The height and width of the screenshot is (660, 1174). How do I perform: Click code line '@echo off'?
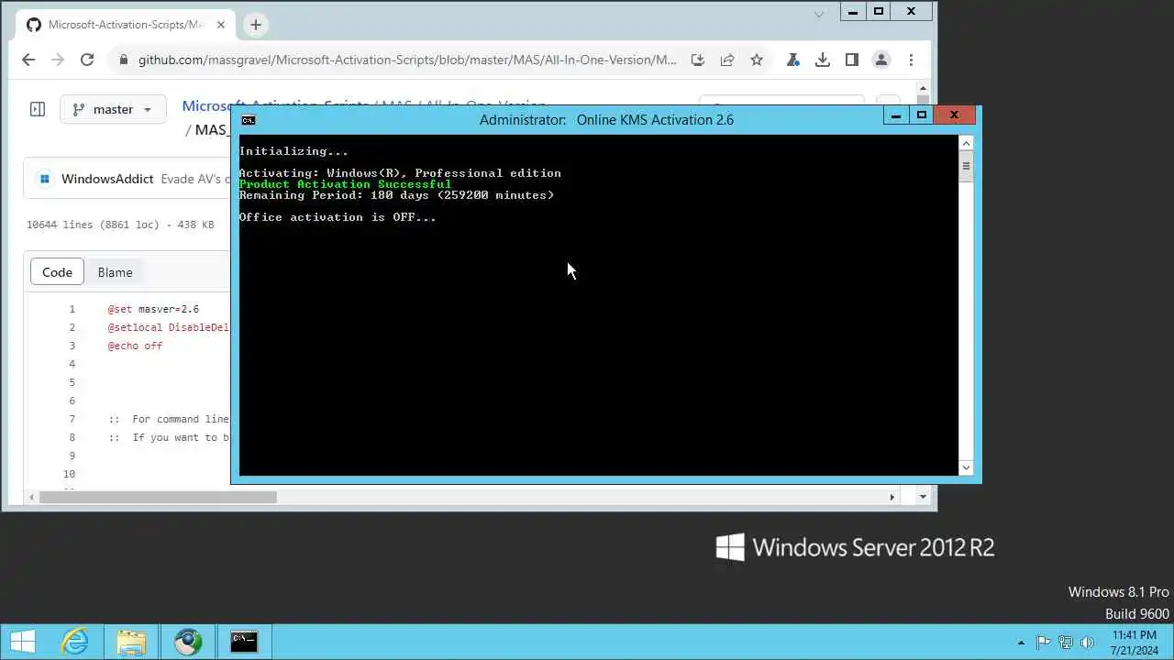click(135, 346)
